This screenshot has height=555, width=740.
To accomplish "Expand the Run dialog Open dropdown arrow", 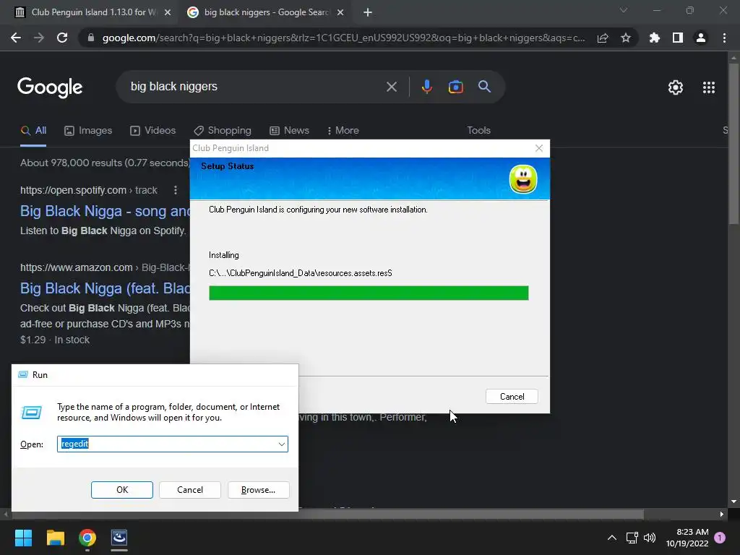I will pyautogui.click(x=281, y=444).
